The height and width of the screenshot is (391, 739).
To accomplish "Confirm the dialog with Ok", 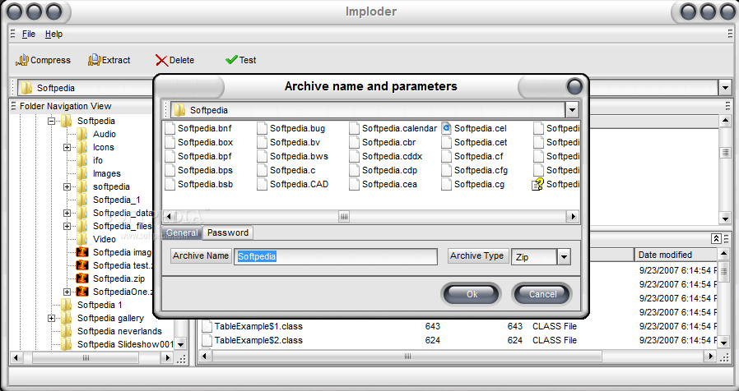I will (472, 294).
